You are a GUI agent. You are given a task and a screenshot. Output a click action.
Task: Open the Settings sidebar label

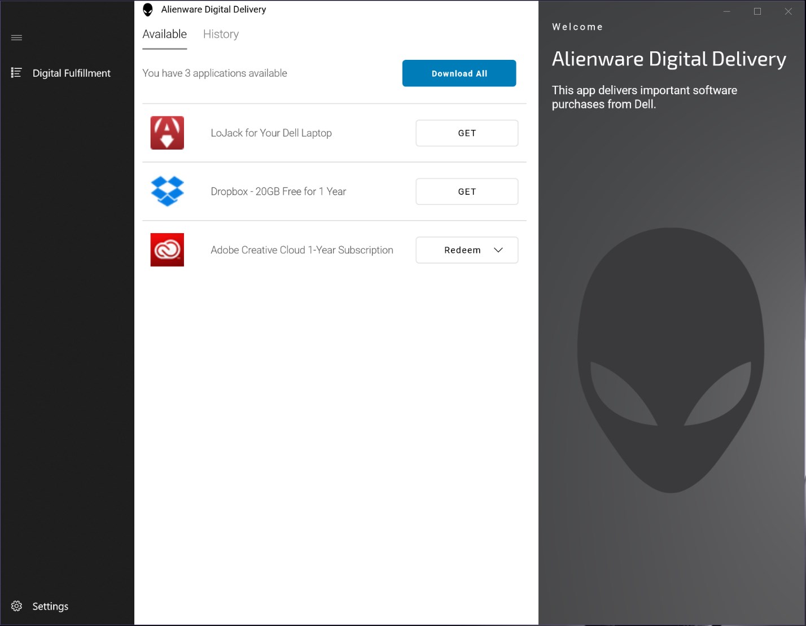(x=50, y=606)
